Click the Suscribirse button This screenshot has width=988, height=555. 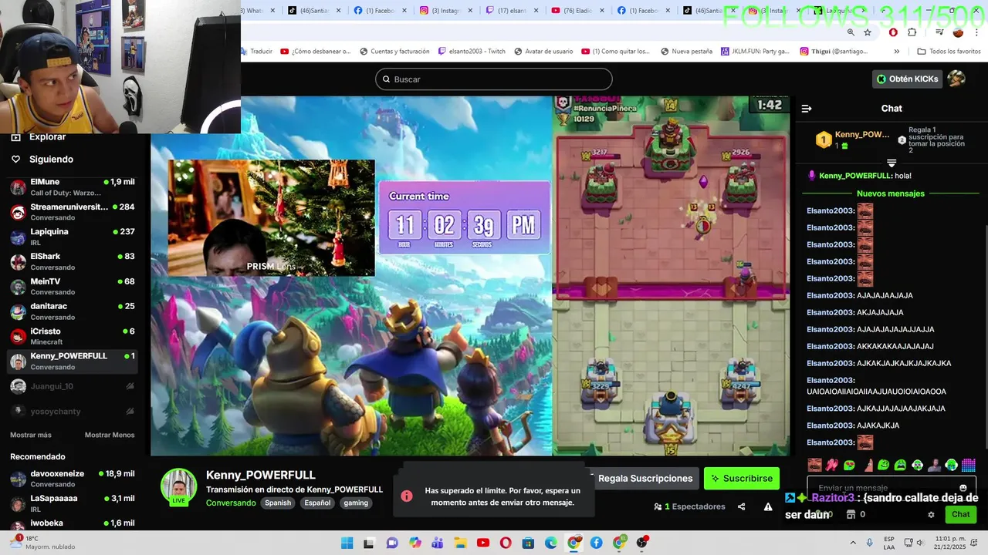pos(742,479)
